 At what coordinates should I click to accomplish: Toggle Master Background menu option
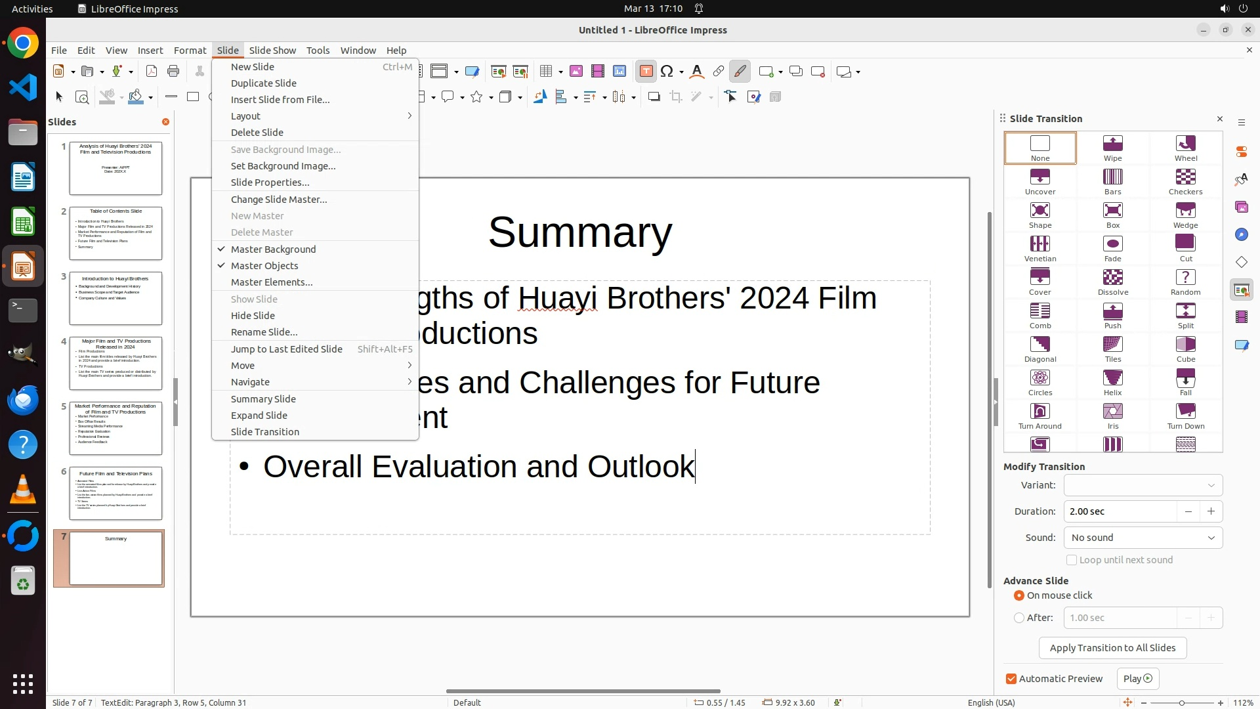(x=273, y=249)
